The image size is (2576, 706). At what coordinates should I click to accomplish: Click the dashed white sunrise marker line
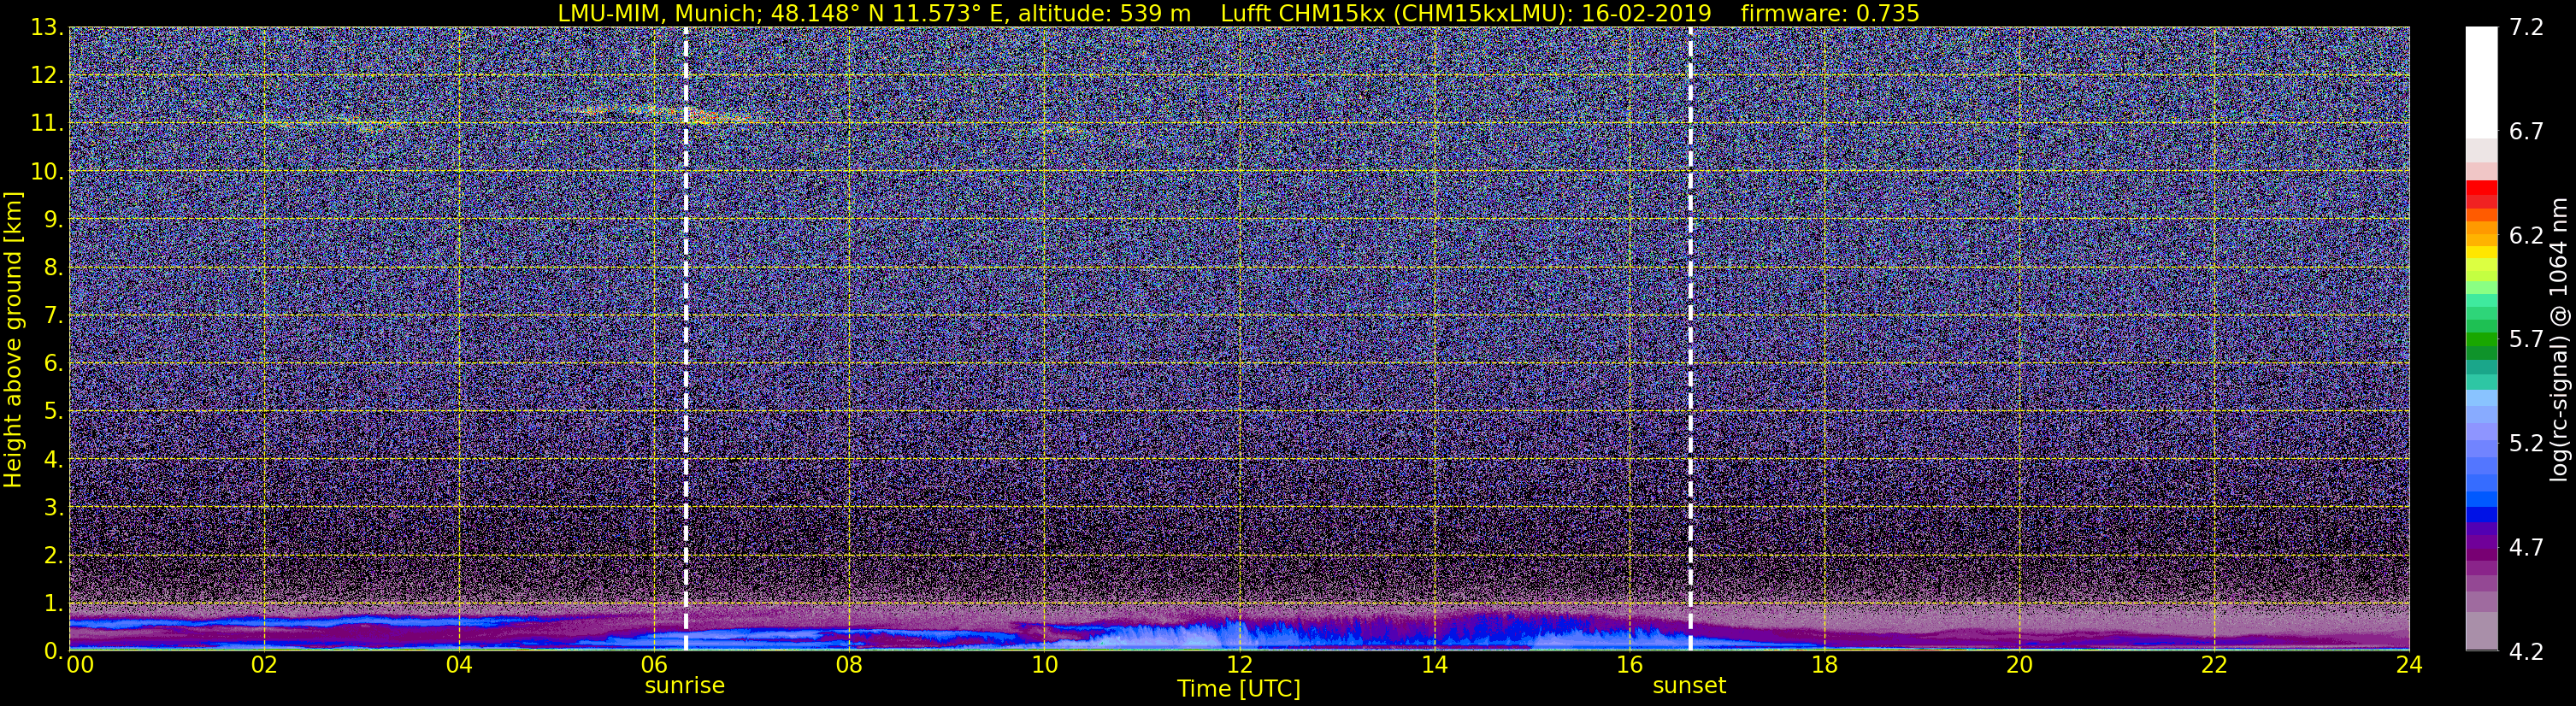pyautogui.click(x=686, y=339)
